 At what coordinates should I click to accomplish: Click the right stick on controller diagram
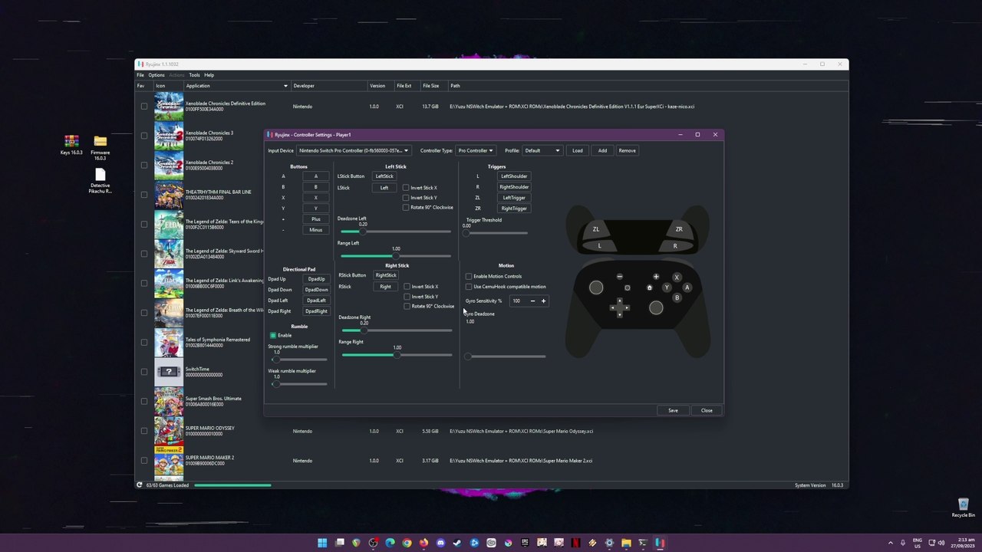pos(656,307)
